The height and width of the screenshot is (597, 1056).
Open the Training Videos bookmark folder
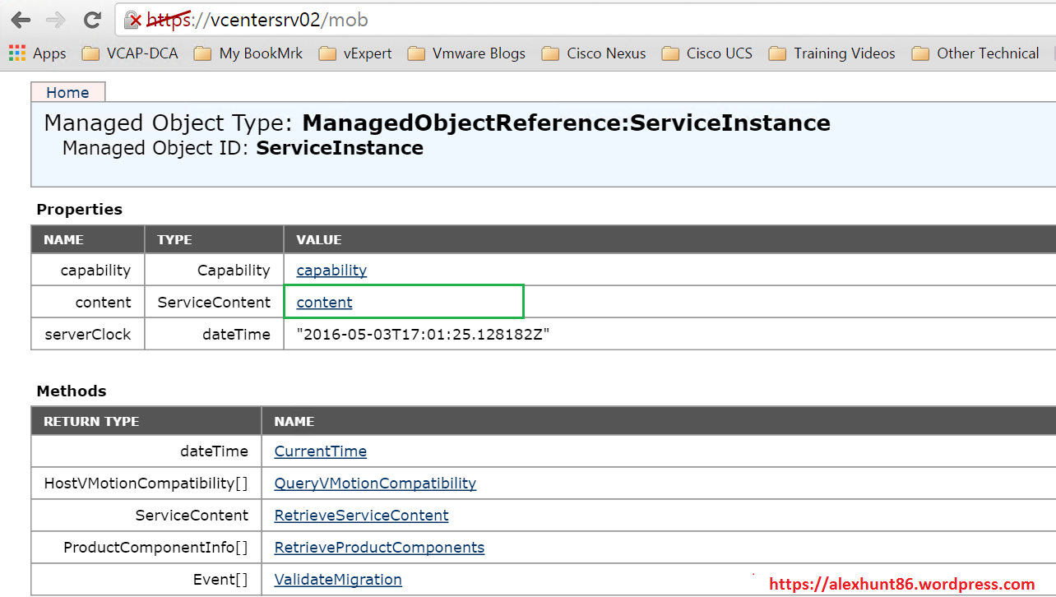[x=831, y=53]
